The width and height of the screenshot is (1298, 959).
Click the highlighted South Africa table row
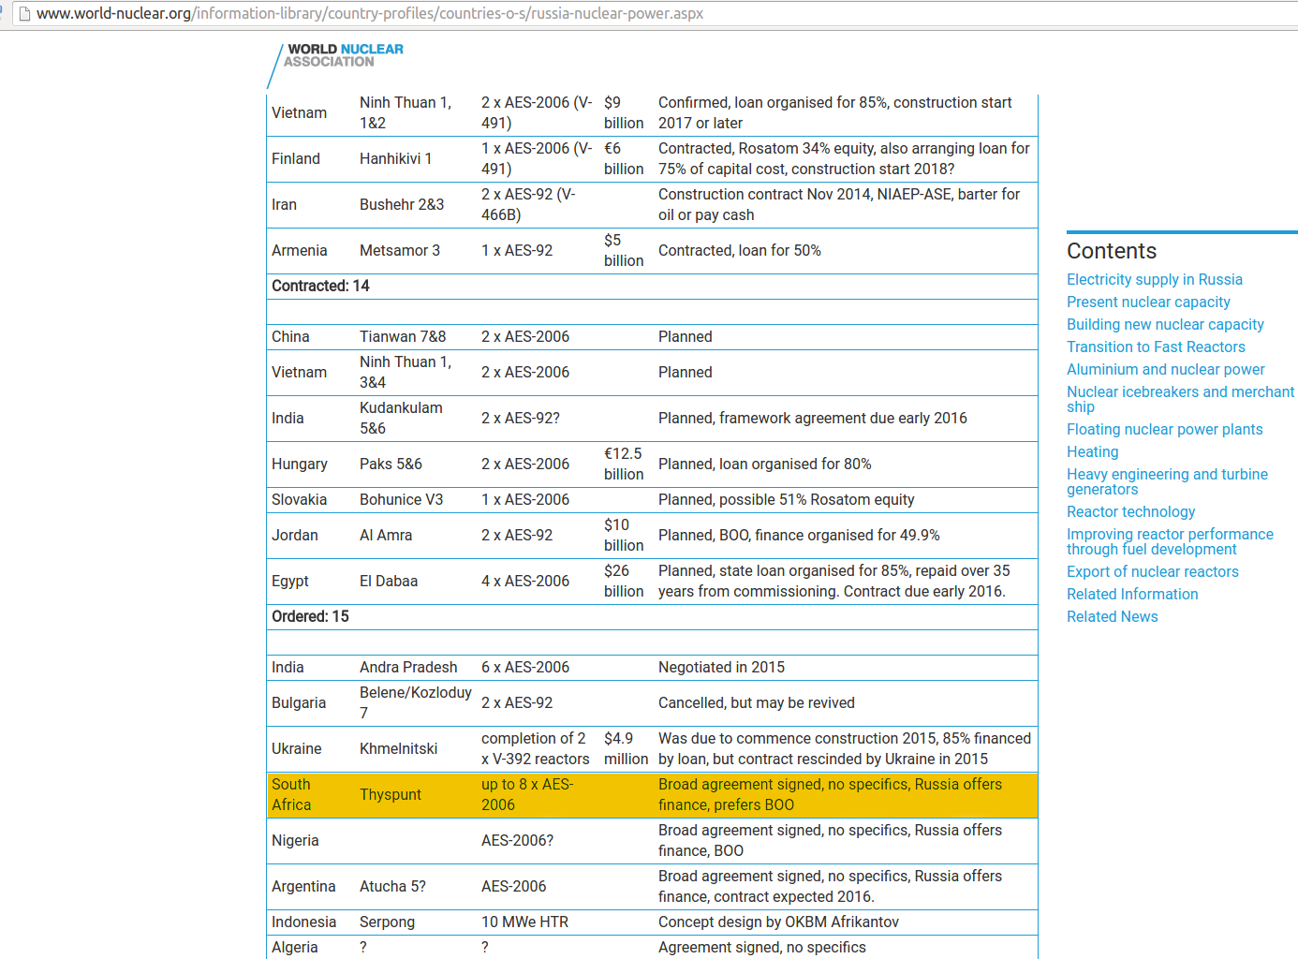[652, 794]
